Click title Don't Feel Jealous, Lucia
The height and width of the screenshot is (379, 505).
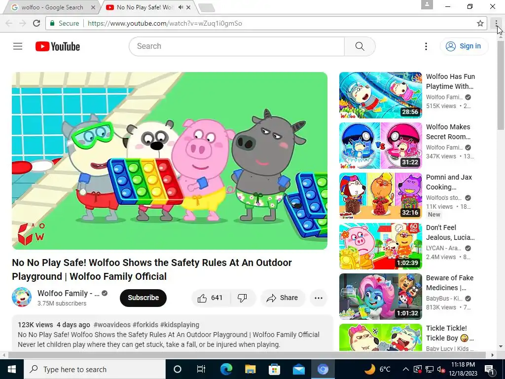450,232
